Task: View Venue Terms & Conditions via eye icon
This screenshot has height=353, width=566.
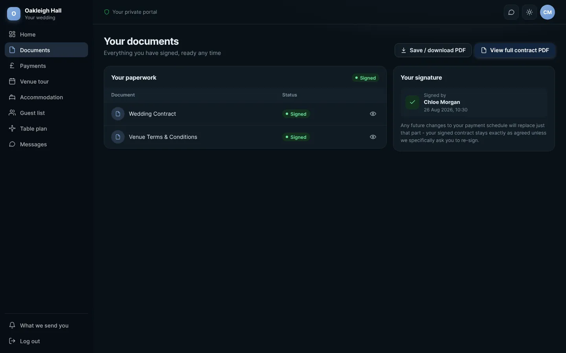Action: pos(373,137)
